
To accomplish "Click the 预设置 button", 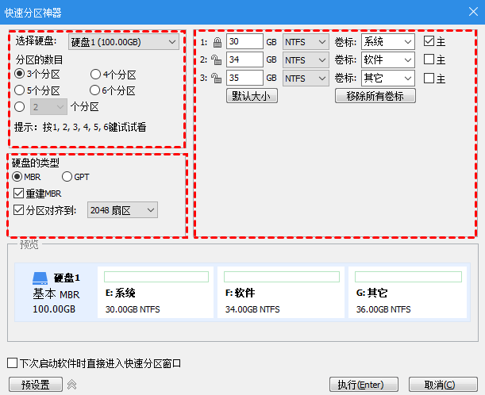I will 36,385.
